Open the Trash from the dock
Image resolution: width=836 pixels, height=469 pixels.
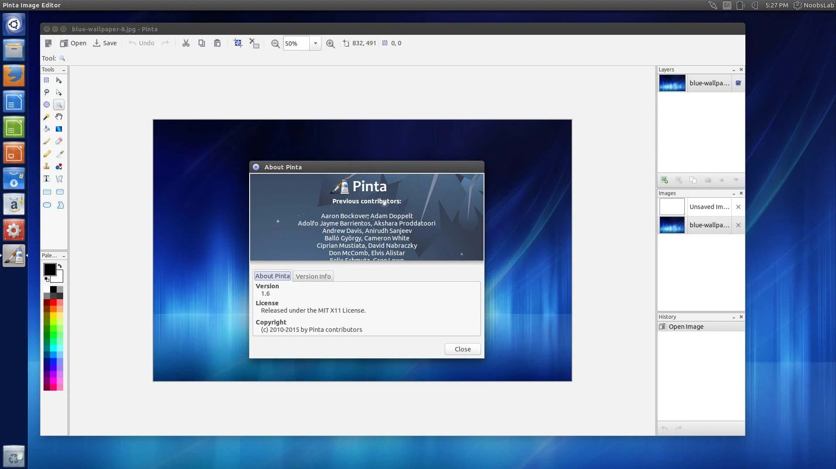click(x=14, y=456)
